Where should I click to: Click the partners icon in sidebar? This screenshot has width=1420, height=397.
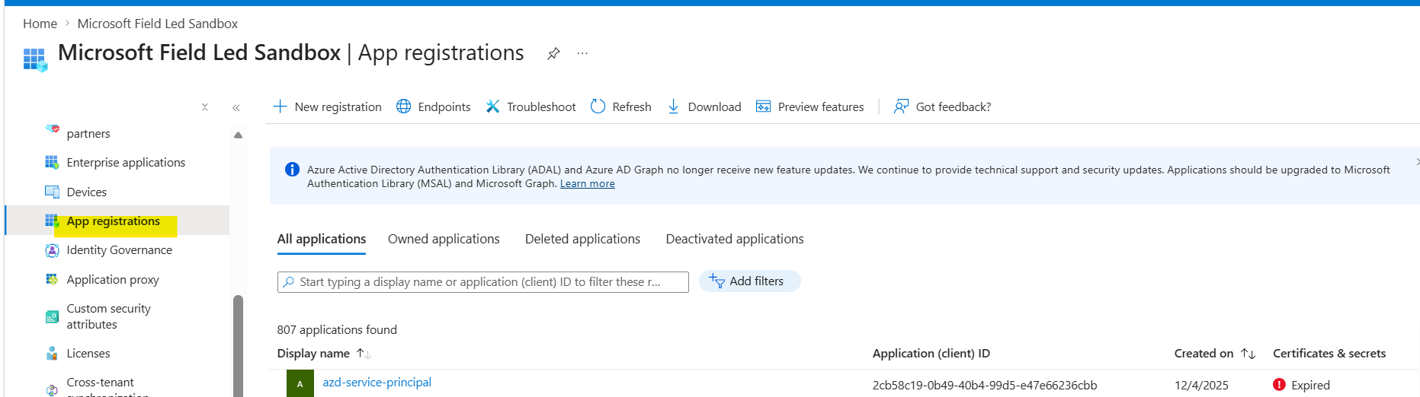(52, 129)
